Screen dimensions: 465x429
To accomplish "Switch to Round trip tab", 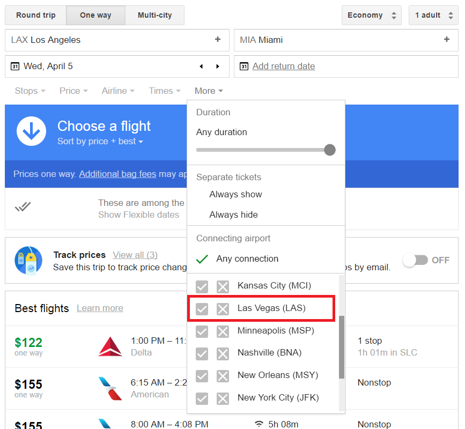I will [35, 15].
